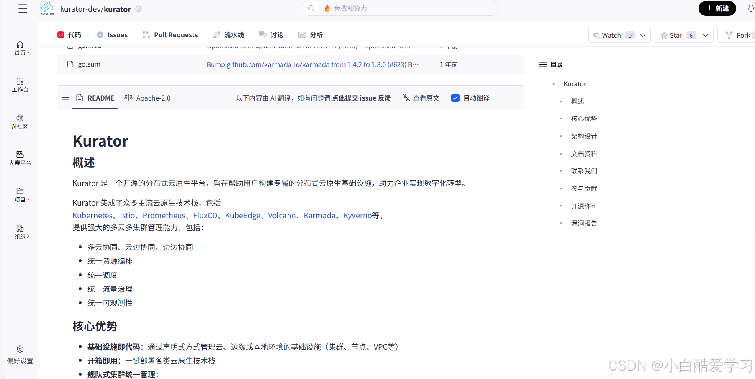This screenshot has width=755, height=379.
Task: Jump to Kurator in table of contents
Action: [575, 84]
